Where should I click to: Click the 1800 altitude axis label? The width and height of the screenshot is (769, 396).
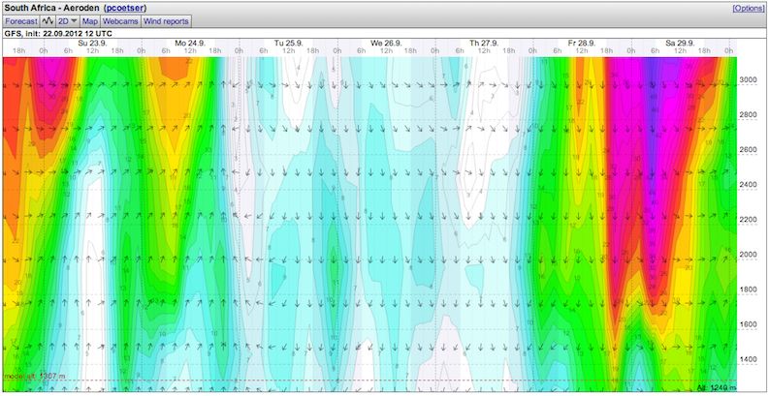coord(748,289)
